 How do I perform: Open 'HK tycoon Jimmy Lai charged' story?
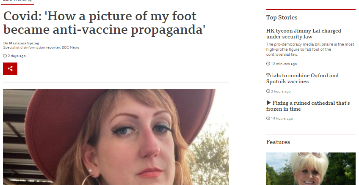click(304, 33)
